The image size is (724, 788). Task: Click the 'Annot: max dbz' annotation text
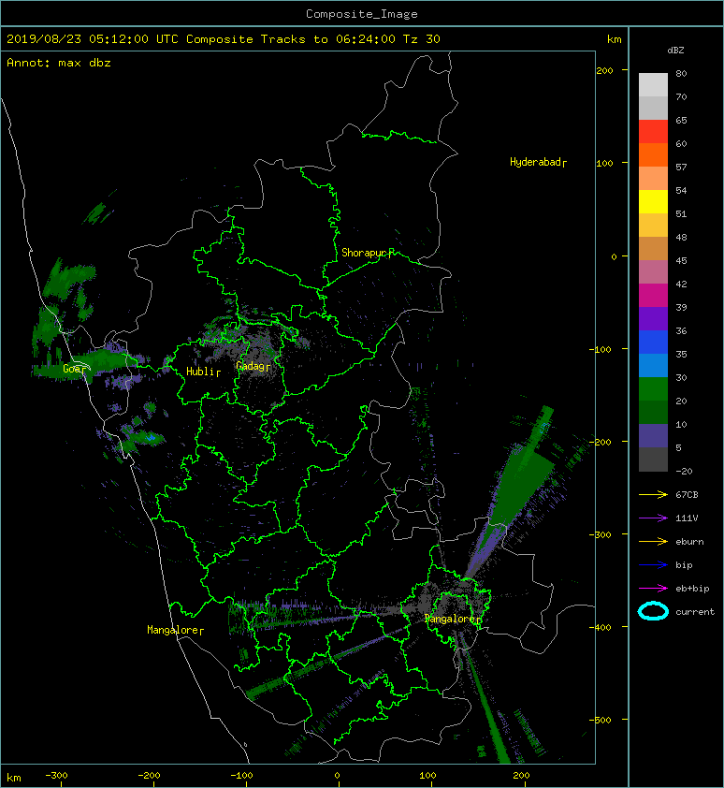tap(59, 63)
